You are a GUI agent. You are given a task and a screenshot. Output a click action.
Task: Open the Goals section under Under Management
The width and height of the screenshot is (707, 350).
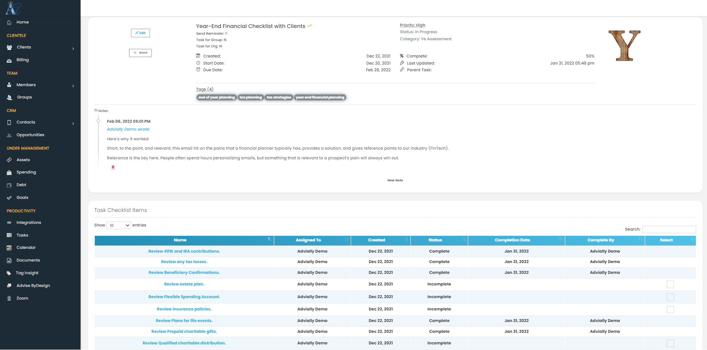22,197
